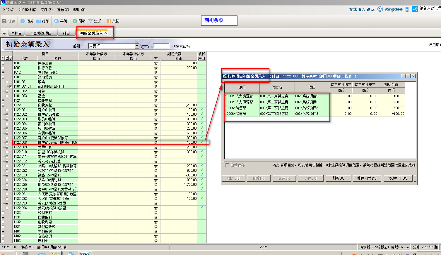Open the 文件(F) menu

(x=46, y=10)
